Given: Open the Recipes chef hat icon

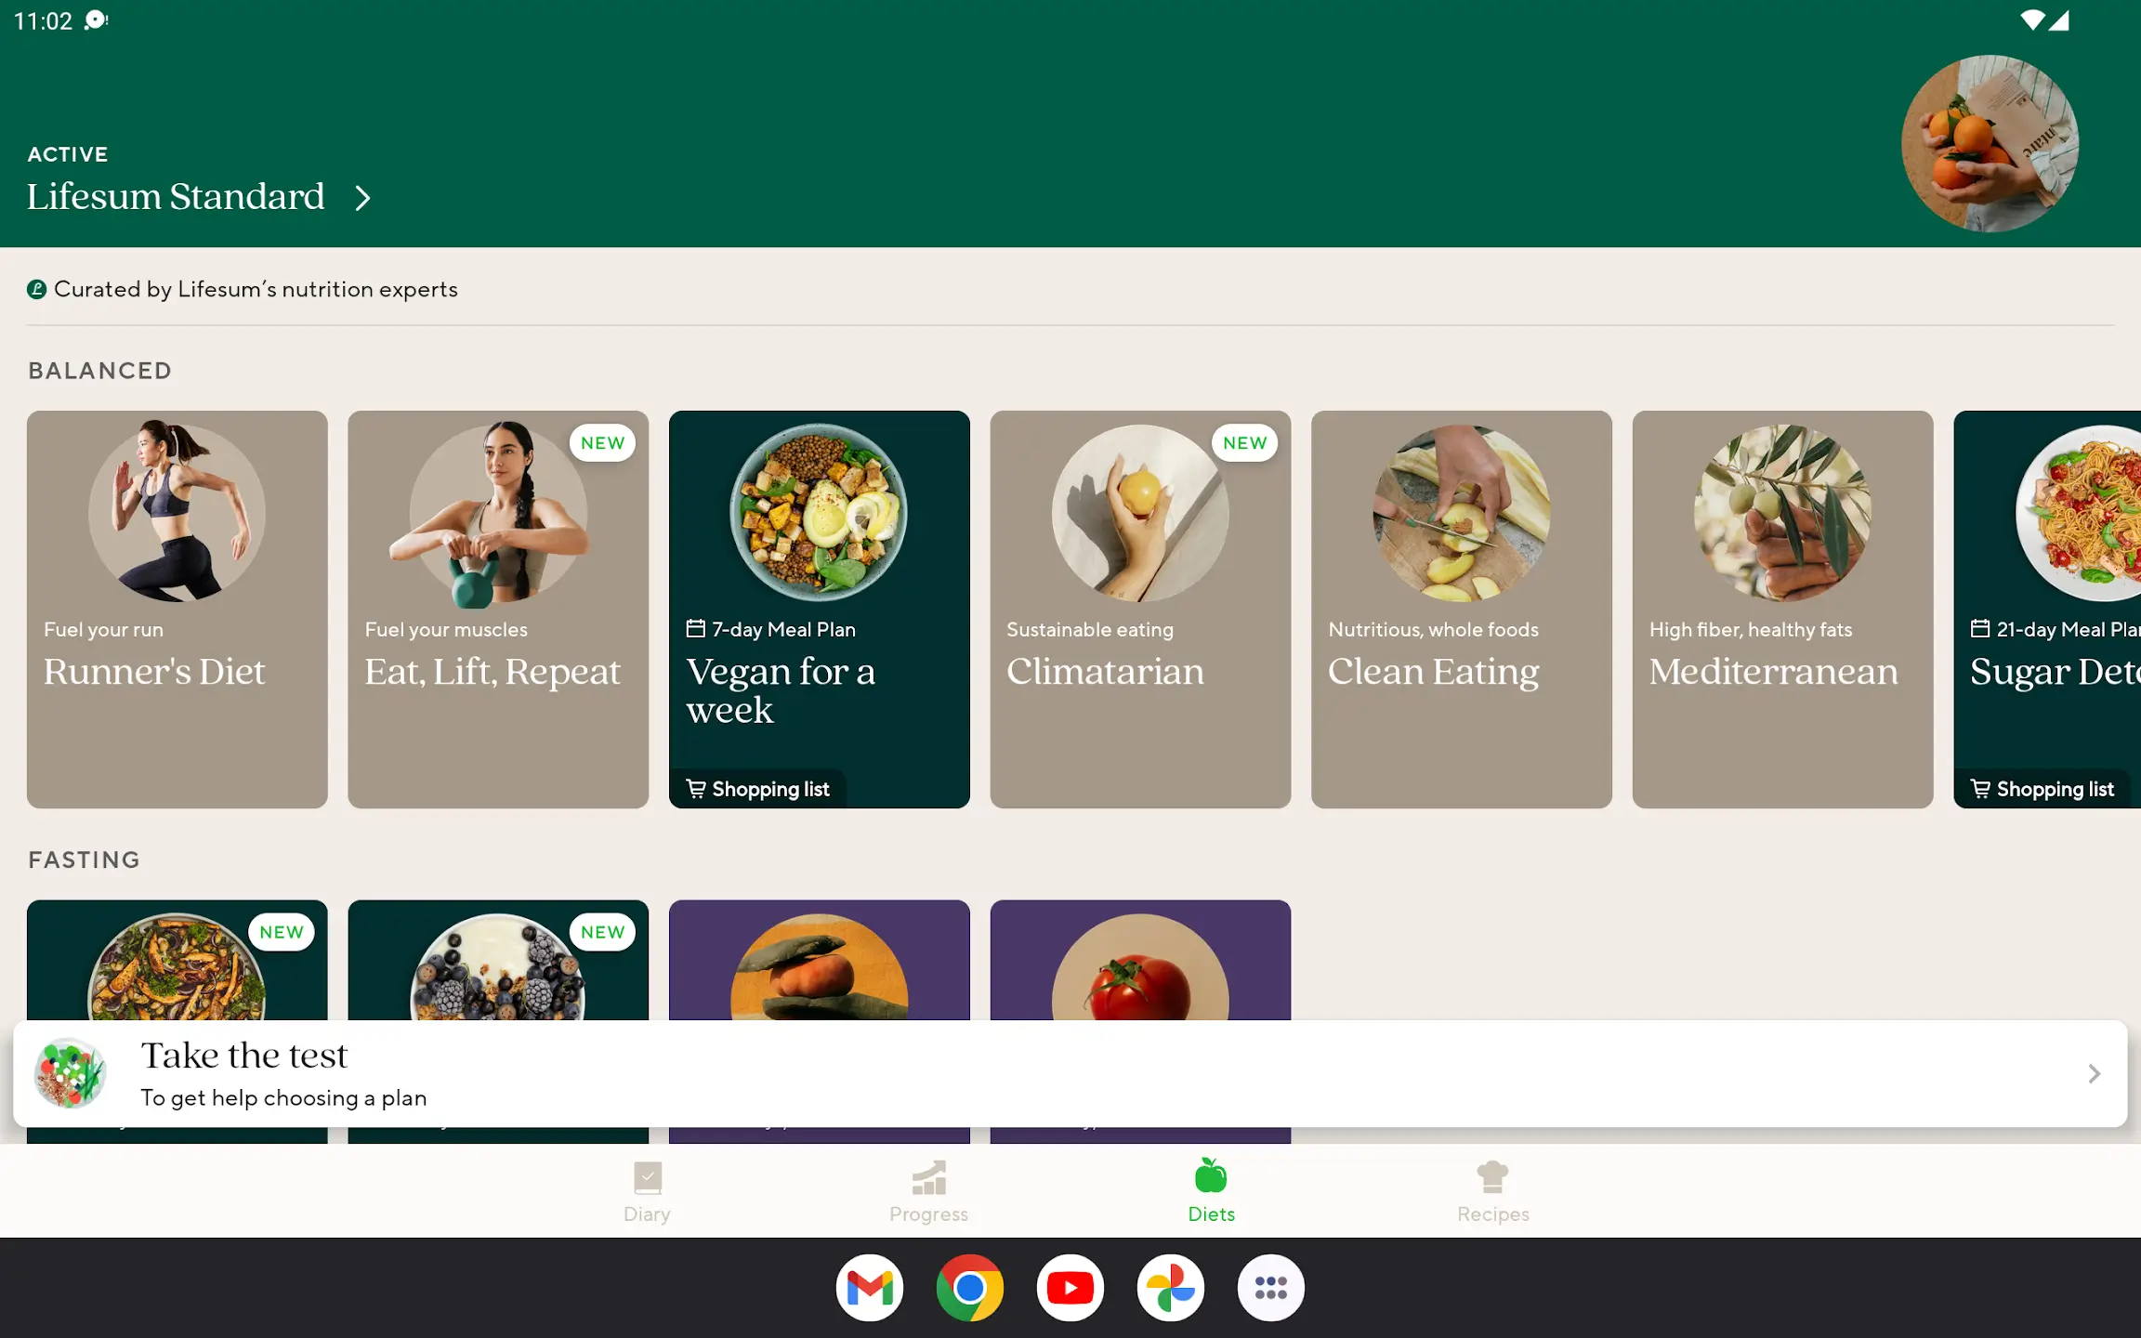Looking at the screenshot, I should coord(1492,1178).
